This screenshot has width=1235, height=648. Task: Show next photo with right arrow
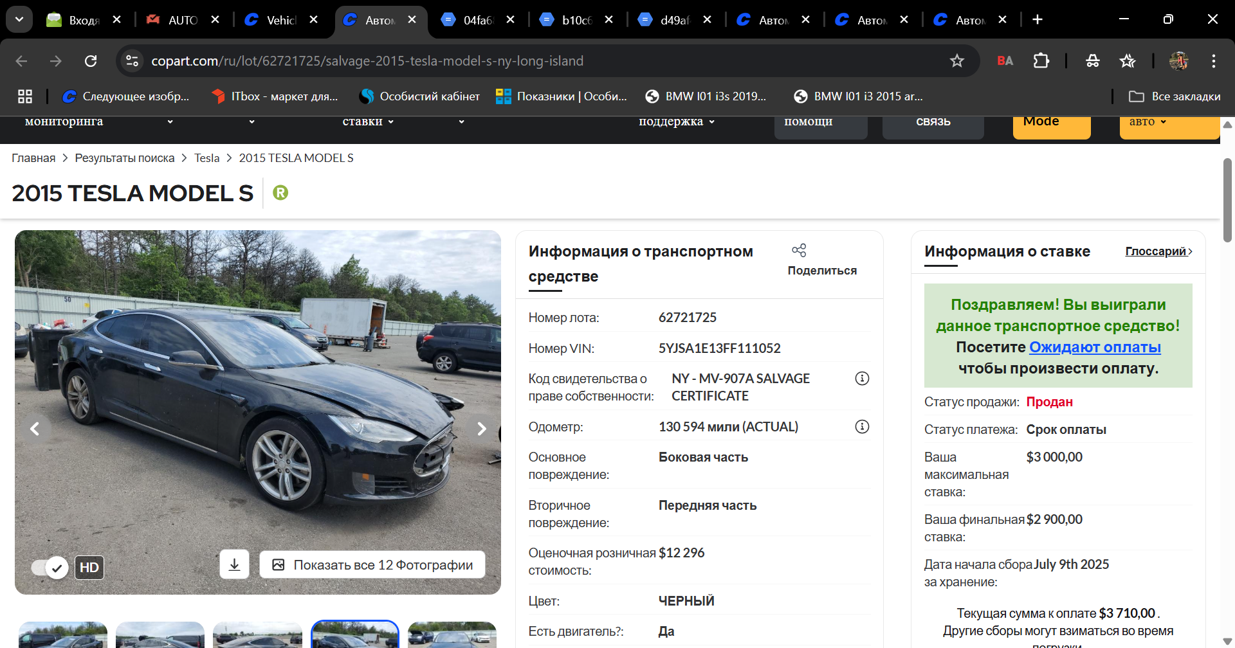pyautogui.click(x=481, y=429)
